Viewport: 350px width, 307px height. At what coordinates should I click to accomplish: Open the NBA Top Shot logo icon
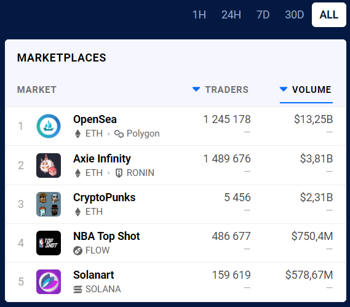coord(49,243)
